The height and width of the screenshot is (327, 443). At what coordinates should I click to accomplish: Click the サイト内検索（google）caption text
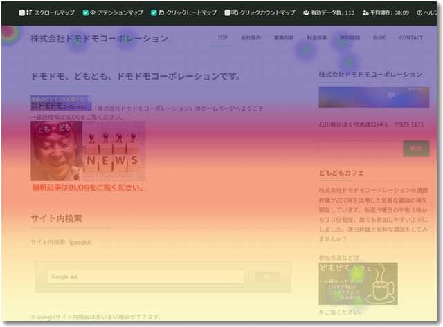coord(61,242)
